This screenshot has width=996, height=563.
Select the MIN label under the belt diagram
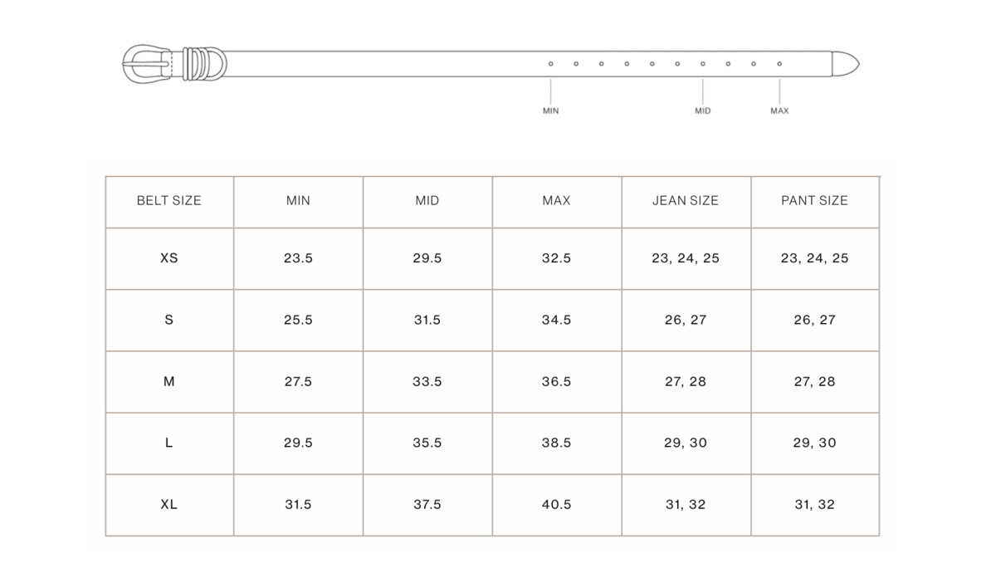pos(550,110)
